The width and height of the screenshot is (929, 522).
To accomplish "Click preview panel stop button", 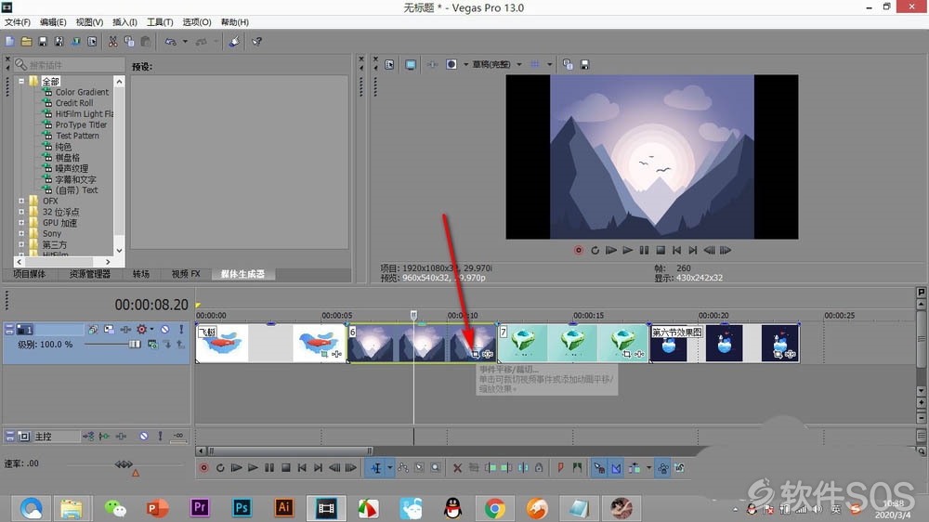I will click(661, 250).
